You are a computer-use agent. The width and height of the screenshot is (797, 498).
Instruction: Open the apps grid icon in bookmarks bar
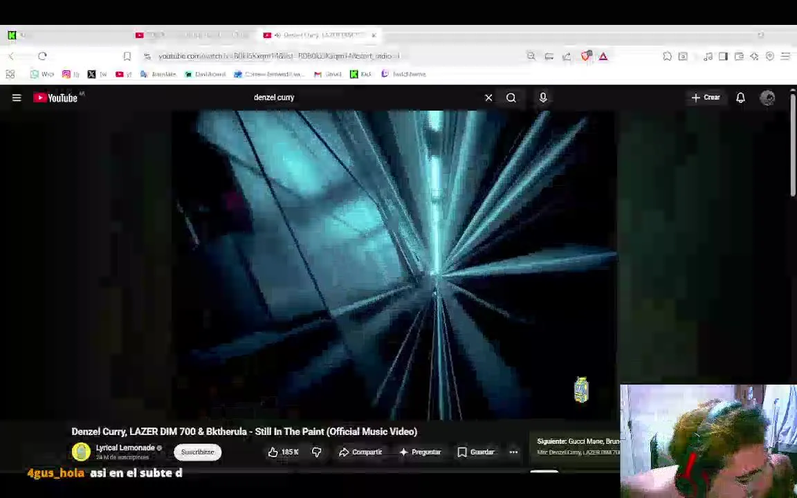[10, 74]
